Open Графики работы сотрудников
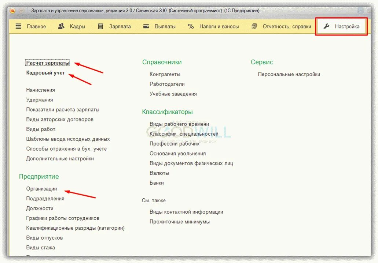378x263 pixels. (63, 218)
